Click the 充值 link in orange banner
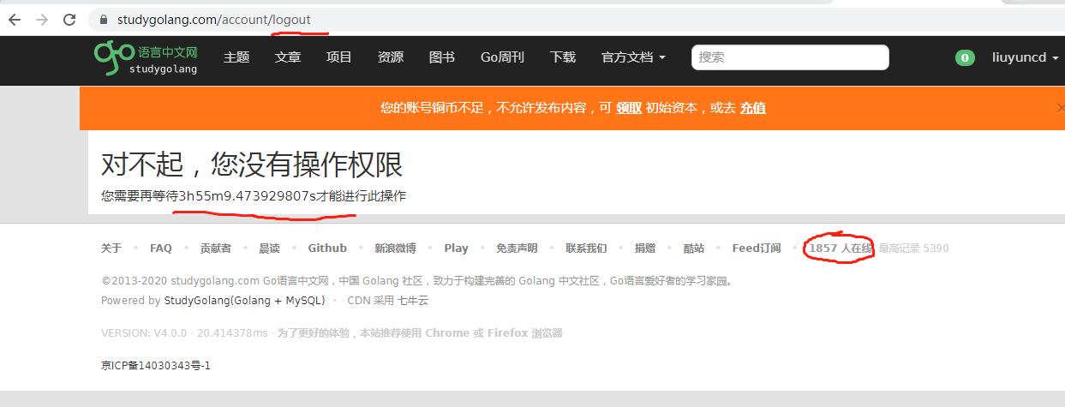The image size is (1065, 407). click(x=753, y=108)
